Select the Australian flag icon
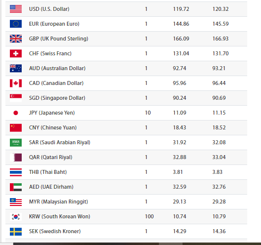This screenshot has width=261, height=245. click(x=16, y=68)
